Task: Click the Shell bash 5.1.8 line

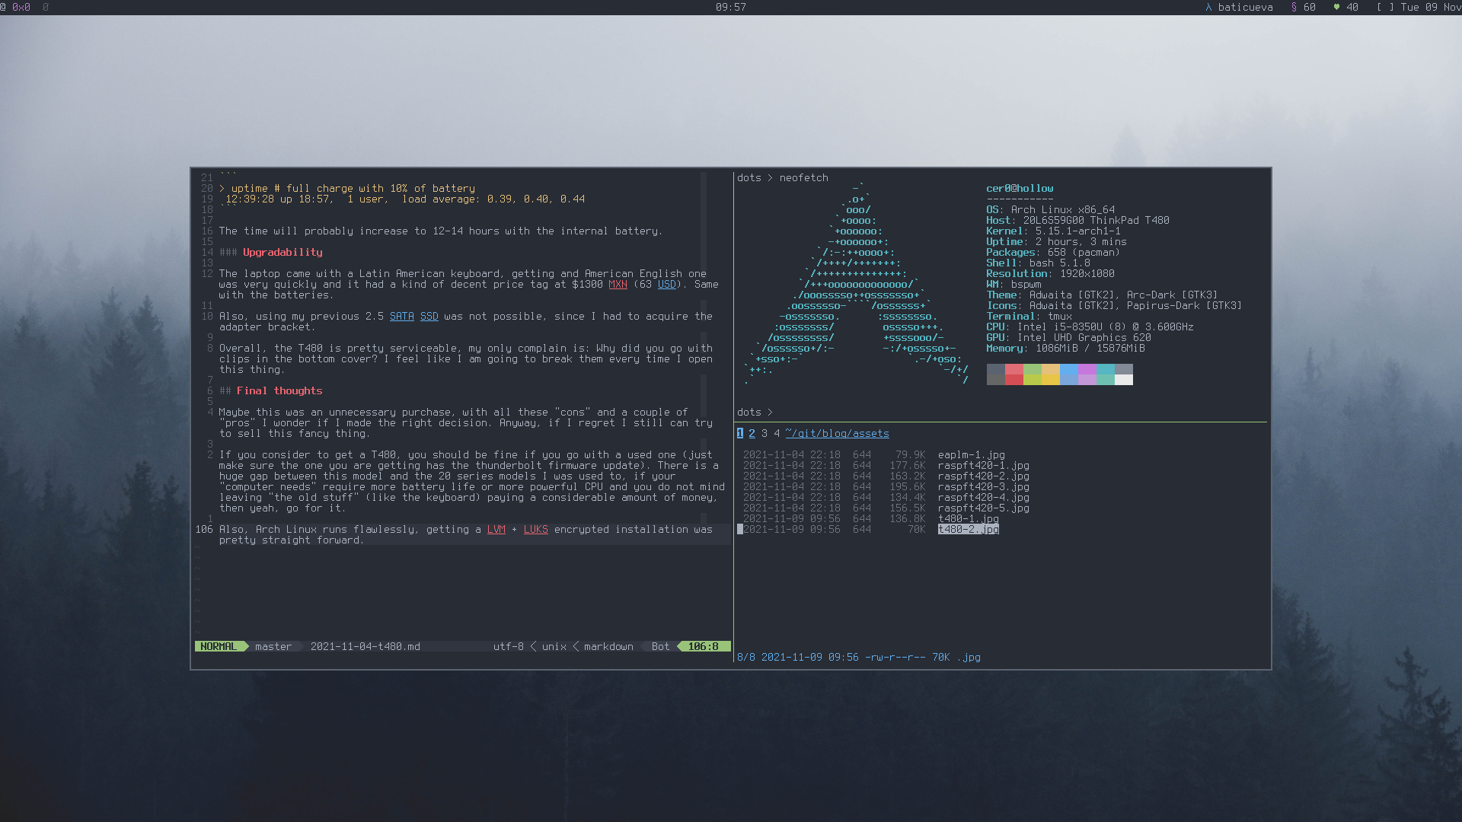Action: 1038,263
